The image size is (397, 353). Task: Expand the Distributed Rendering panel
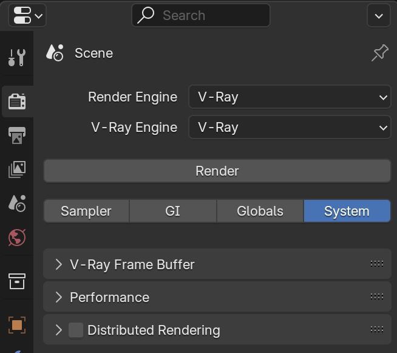58,330
